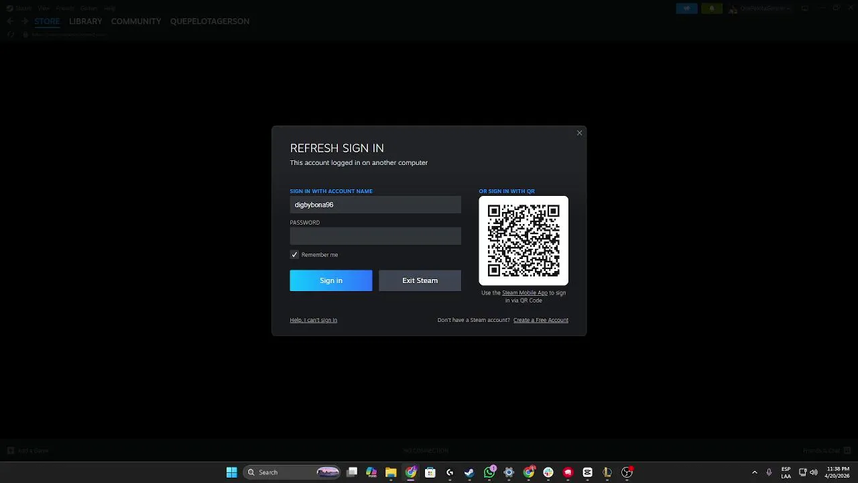Image resolution: width=858 pixels, height=483 pixels.
Task: Open the red app icon beside Slack
Action: (568, 472)
